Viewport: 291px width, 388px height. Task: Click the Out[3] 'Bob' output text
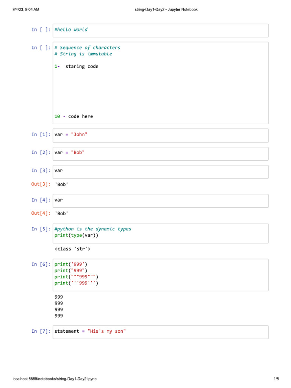click(x=61, y=185)
